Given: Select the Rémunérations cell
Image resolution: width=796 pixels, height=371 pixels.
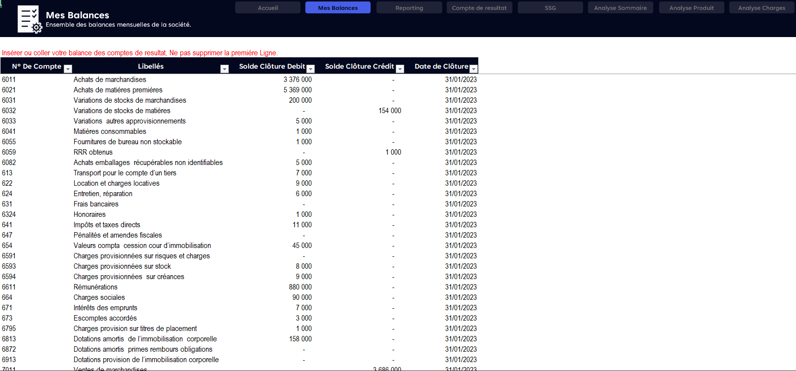Looking at the screenshot, I should (95, 287).
